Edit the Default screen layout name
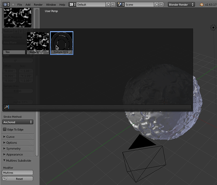The height and width of the screenshot is (185, 217). [x=91, y=4]
